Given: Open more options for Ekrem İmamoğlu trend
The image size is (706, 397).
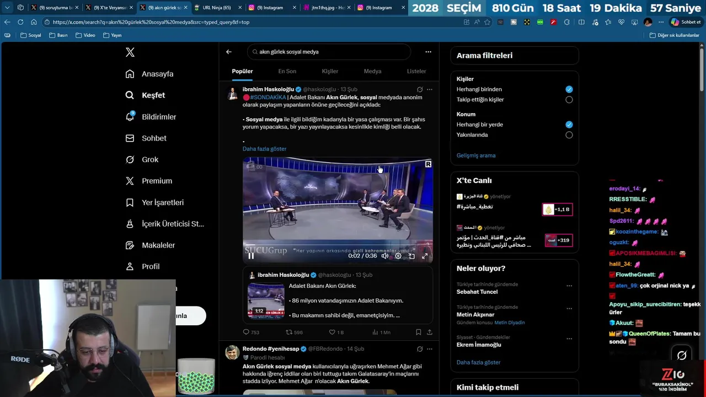Looking at the screenshot, I should [569, 339].
